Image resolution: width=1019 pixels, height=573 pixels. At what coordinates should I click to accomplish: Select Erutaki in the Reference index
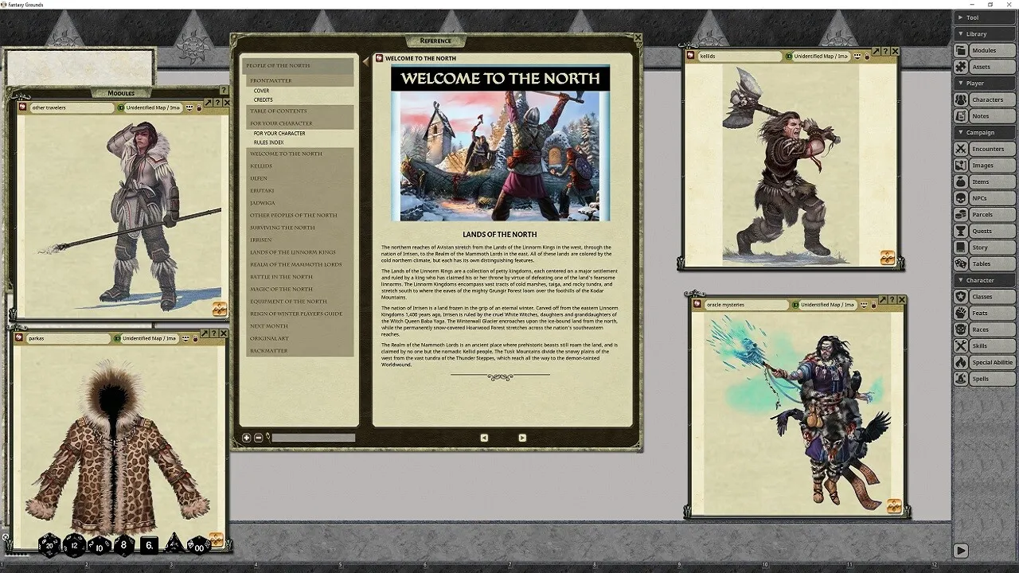299,190
